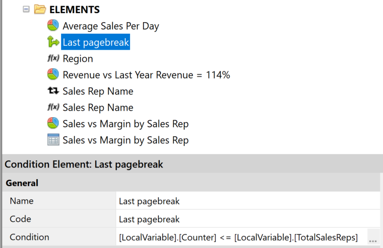Screen dimensions: 383x248
Task: Select Revenue vs Last Year Revenue = 114%
Action: pyautogui.click(x=146, y=75)
